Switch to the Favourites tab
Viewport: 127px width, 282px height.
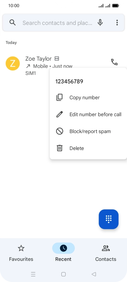coord(21,253)
